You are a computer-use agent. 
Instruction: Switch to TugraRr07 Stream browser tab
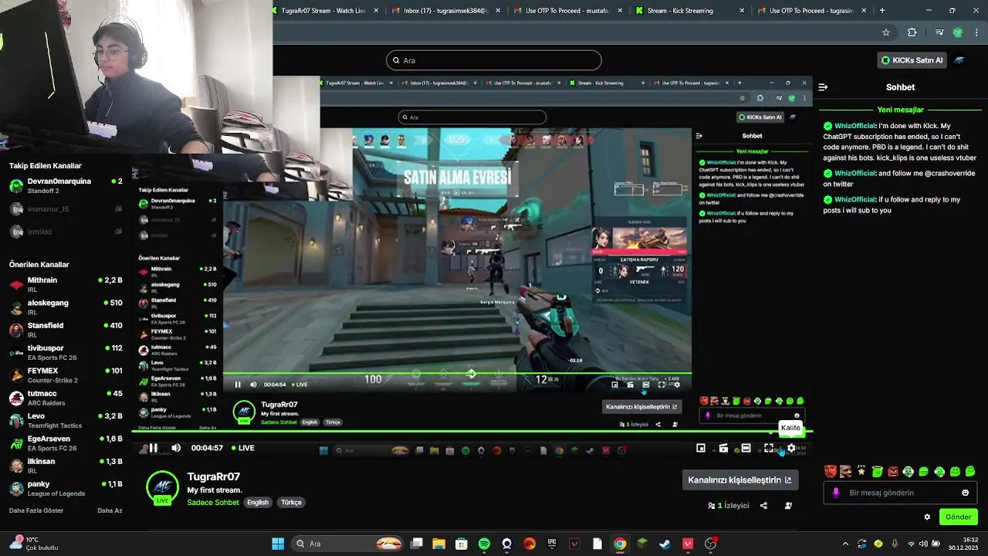tap(324, 11)
